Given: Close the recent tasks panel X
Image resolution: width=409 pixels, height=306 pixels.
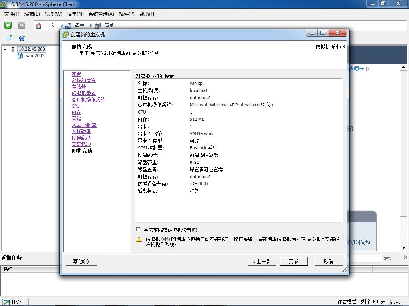Looking at the screenshot, I should tap(405, 257).
